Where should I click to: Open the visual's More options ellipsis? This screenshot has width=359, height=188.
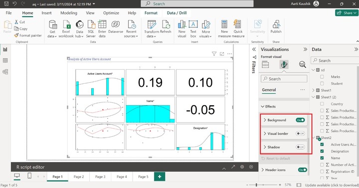pos(229,54)
